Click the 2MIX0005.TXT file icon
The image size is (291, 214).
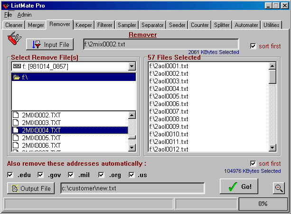15,138
